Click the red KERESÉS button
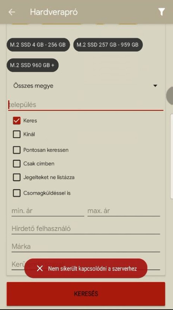 coord(86,294)
